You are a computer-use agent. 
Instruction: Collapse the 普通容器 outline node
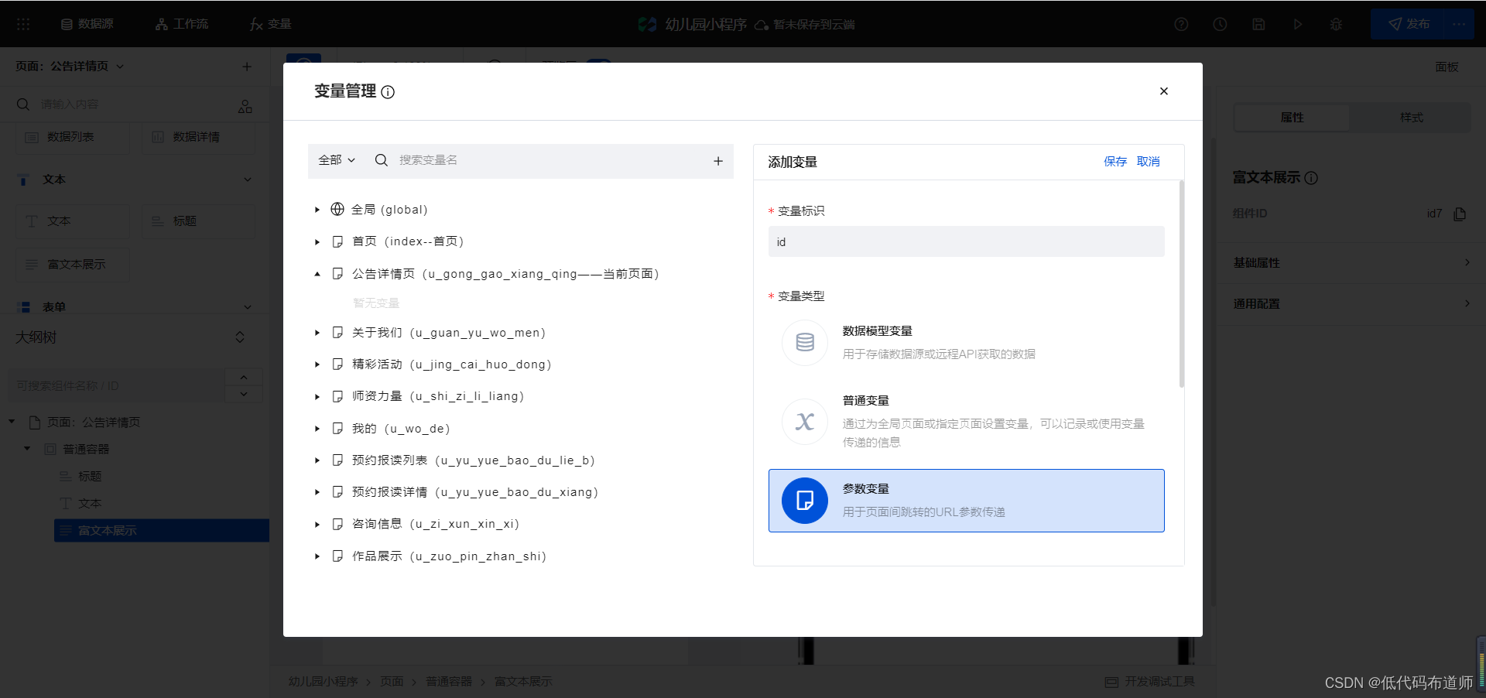point(27,449)
